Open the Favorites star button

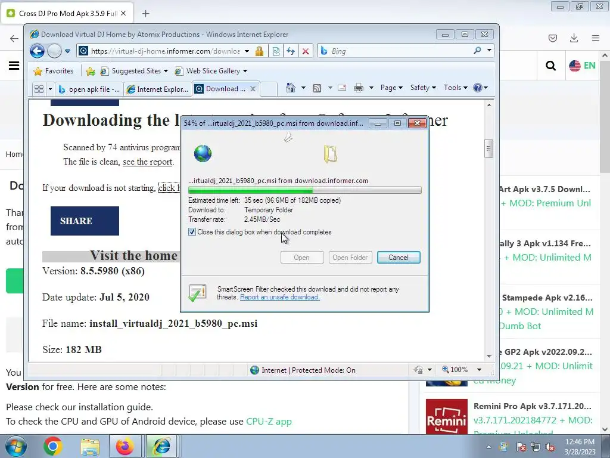[54, 71]
